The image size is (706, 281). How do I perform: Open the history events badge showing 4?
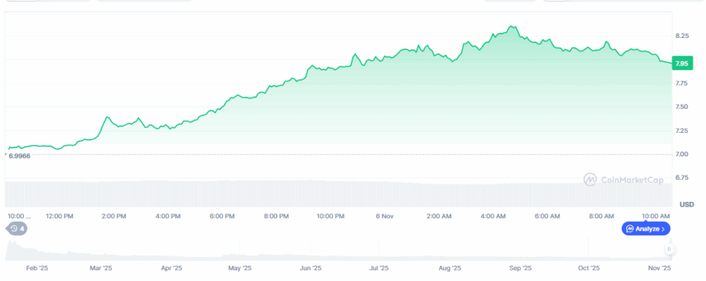coord(17,228)
